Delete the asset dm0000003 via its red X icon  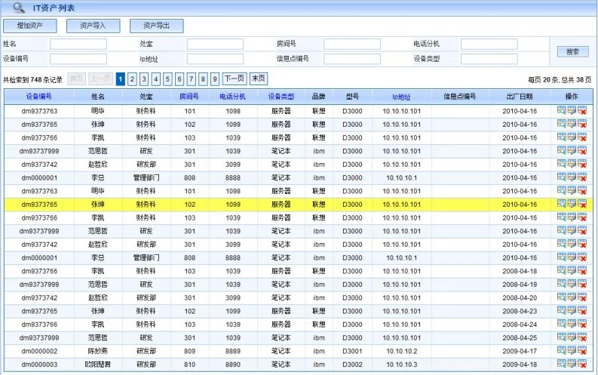pyautogui.click(x=582, y=364)
